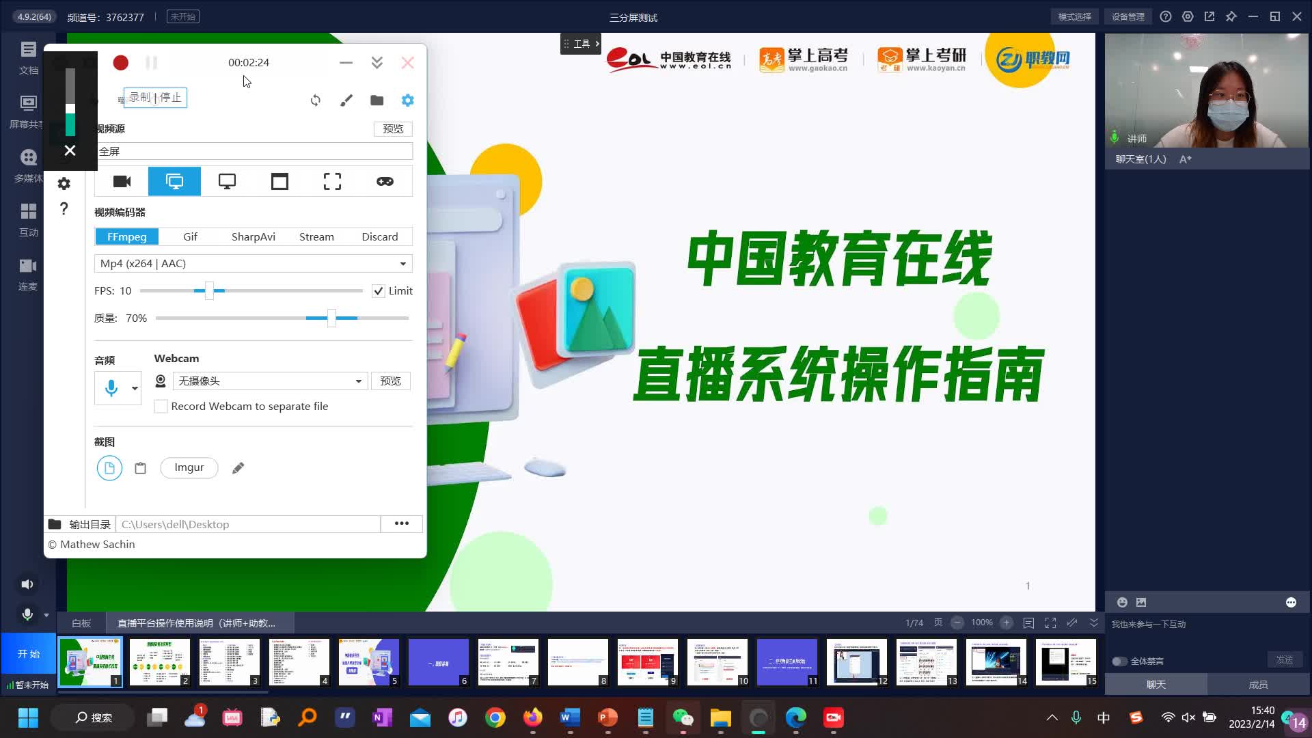Select the region capture video source

tap(332, 181)
